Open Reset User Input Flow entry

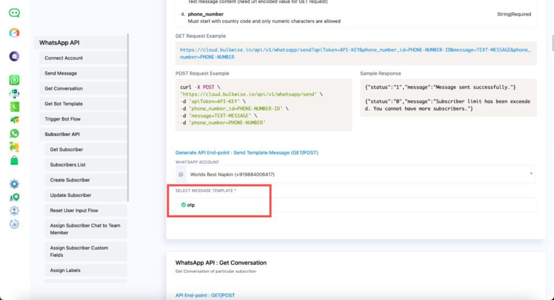[x=86, y=210]
